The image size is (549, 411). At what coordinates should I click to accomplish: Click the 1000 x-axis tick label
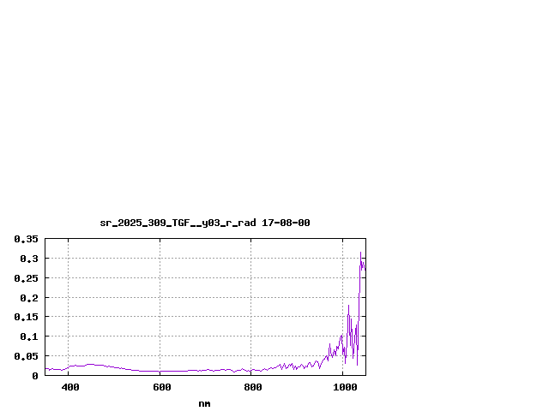coord(345,388)
